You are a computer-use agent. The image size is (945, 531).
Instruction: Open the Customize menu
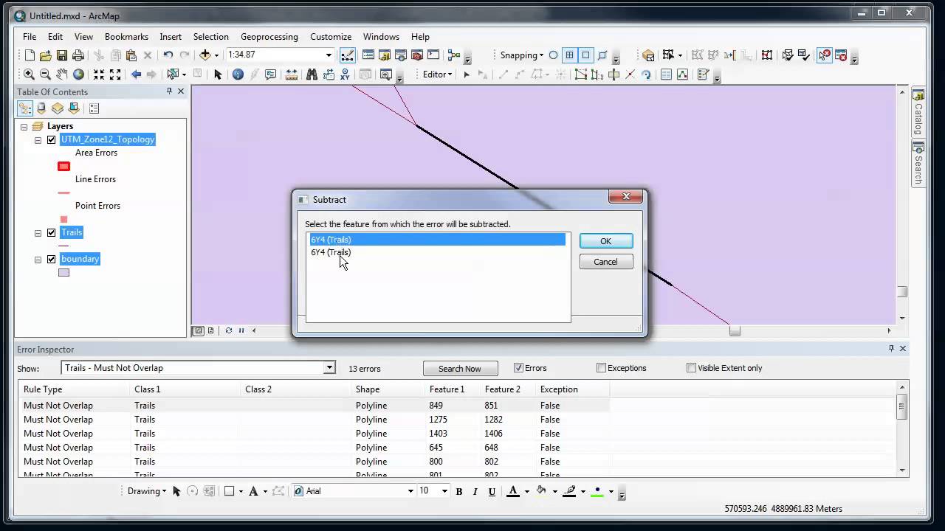tap(331, 37)
